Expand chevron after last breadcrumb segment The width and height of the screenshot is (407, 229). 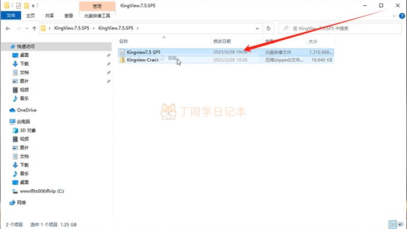(x=138, y=28)
